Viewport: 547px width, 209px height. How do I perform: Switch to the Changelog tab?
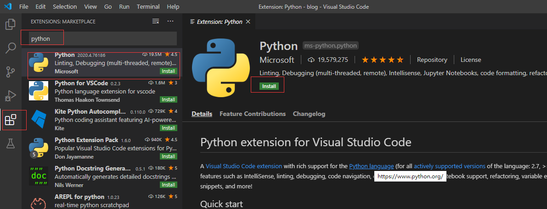pyautogui.click(x=309, y=114)
